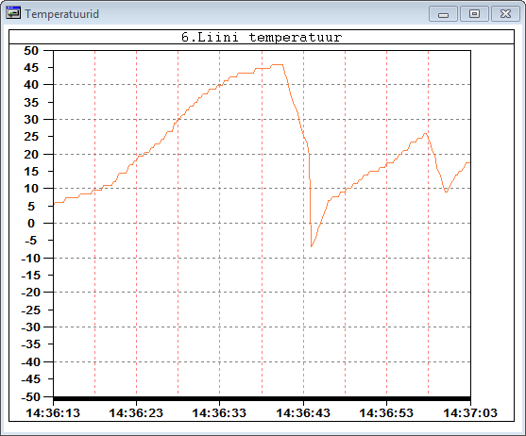526x436 pixels.
Task: Minimize the Temperatuurid window
Action: (443, 14)
